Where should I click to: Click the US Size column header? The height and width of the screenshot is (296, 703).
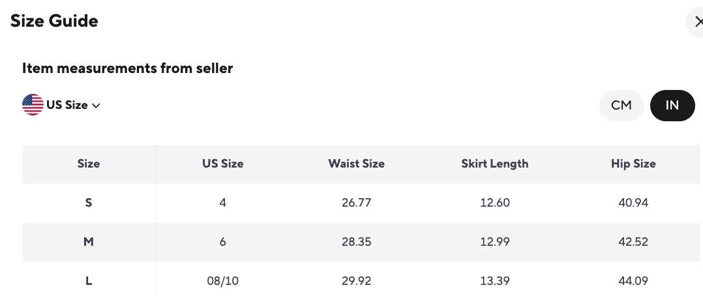coord(222,164)
